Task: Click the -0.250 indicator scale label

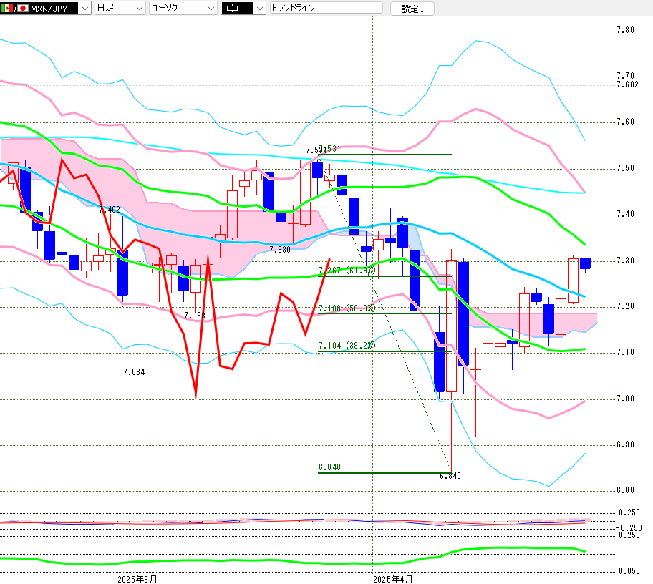Action: click(629, 528)
